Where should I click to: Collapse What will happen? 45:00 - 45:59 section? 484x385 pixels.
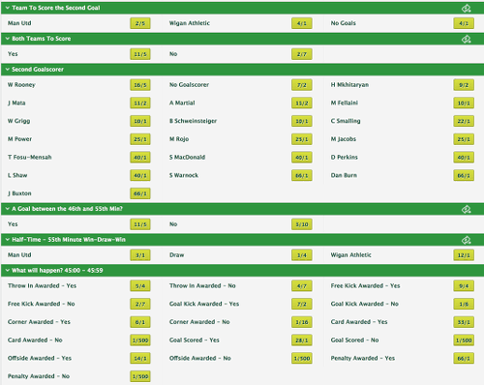pyautogui.click(x=8, y=271)
